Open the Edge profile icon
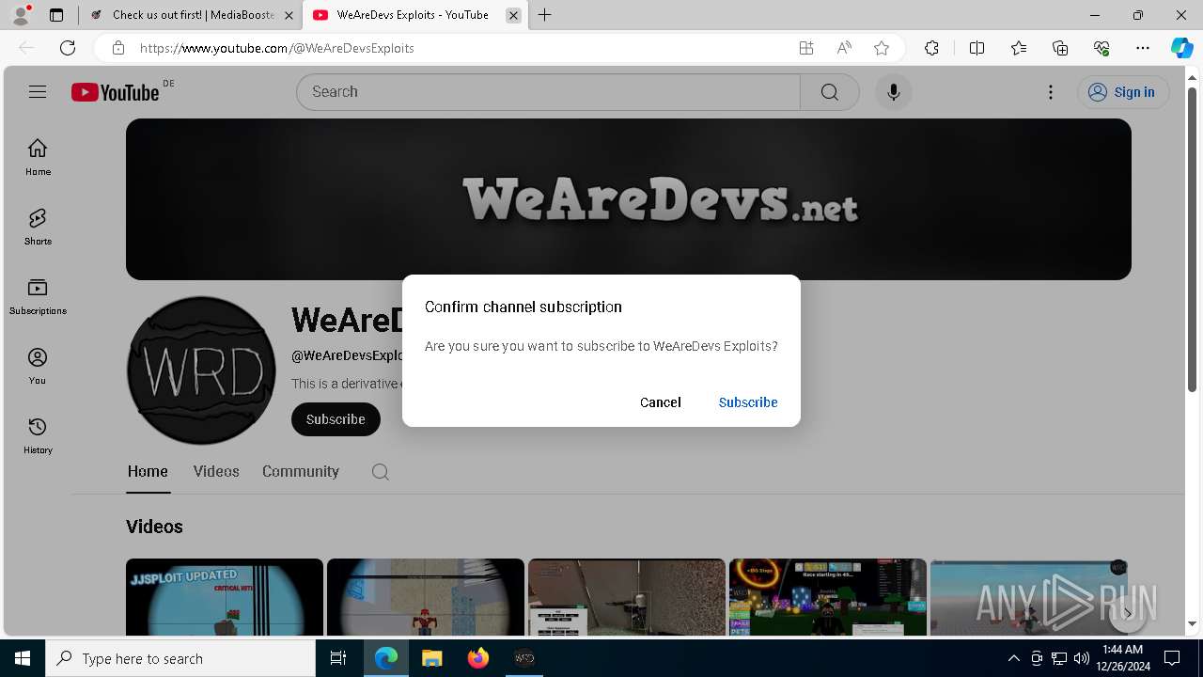1203x677 pixels. tap(21, 15)
